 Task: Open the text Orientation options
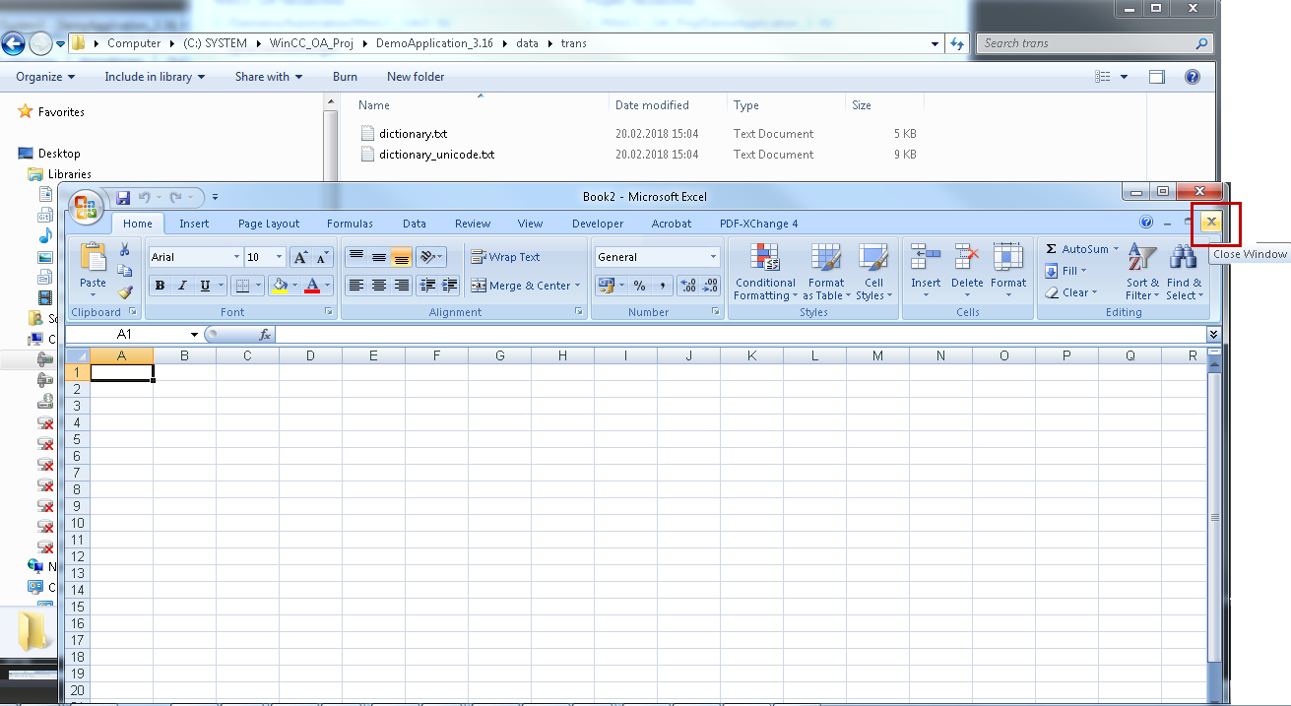point(430,257)
